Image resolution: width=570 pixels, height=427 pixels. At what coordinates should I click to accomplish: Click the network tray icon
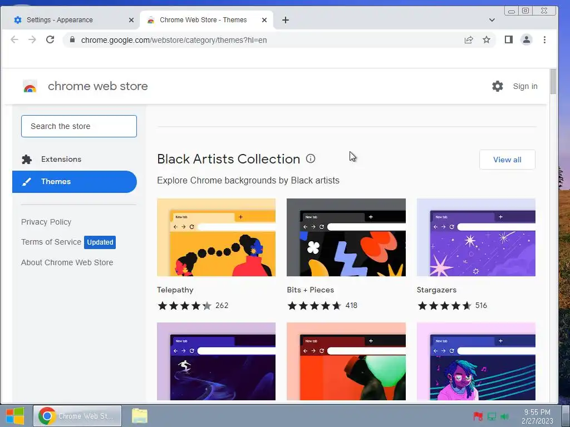point(492,416)
